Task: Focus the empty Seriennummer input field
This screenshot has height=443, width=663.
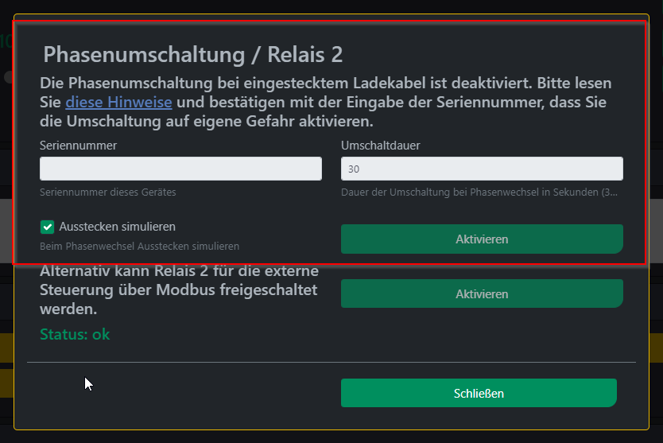Action: [x=180, y=169]
